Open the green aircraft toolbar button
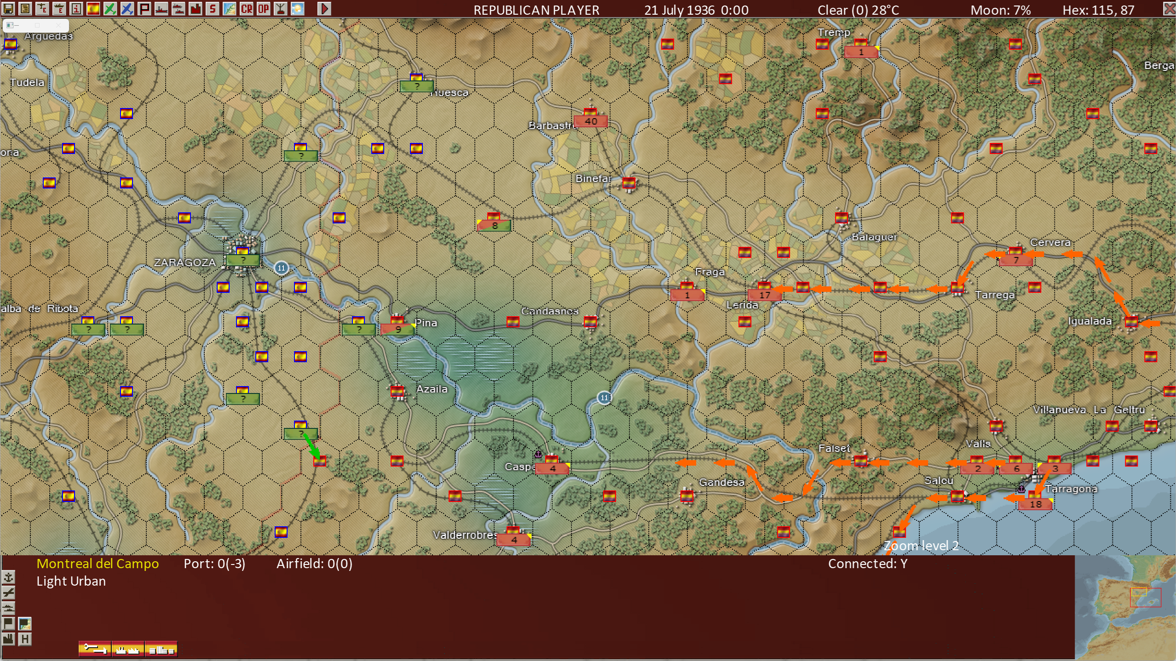Image resolution: width=1176 pixels, height=661 pixels. (110, 8)
